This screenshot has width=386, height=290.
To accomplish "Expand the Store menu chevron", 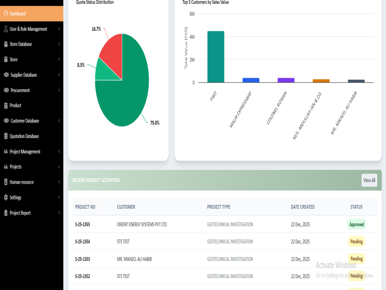I will (x=59, y=60).
